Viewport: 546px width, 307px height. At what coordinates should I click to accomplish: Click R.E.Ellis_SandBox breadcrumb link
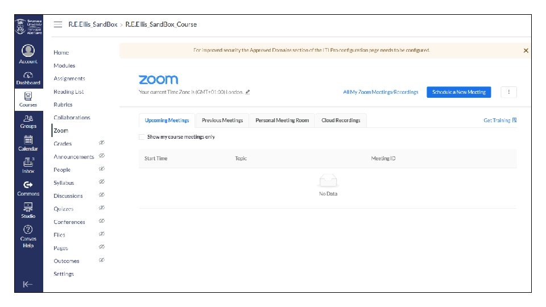coord(93,24)
